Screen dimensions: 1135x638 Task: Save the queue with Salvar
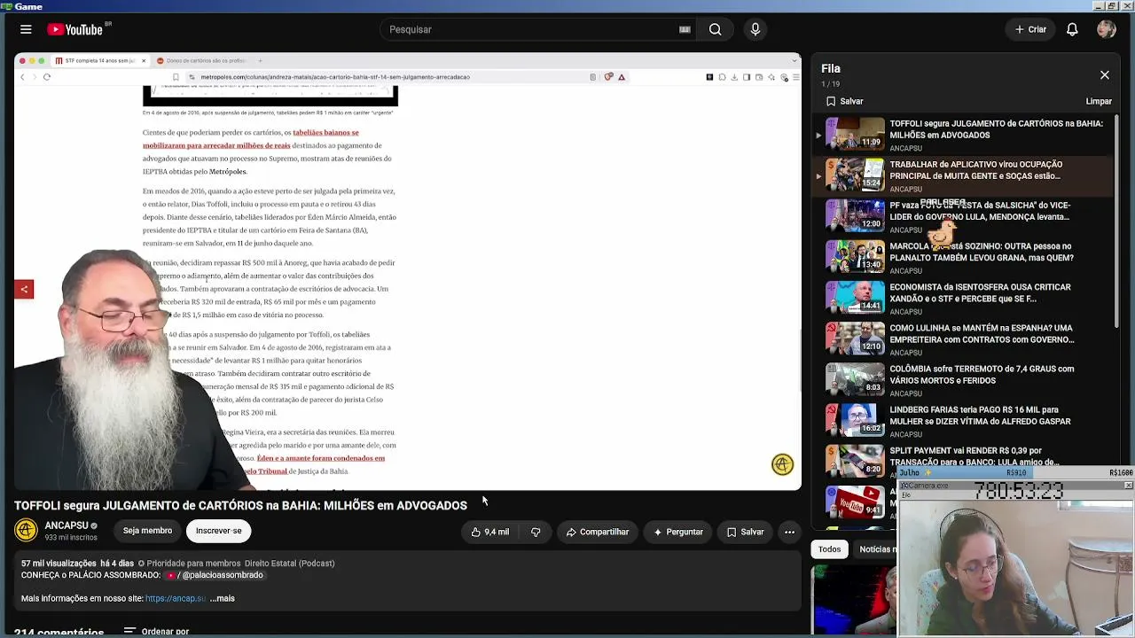[844, 101]
